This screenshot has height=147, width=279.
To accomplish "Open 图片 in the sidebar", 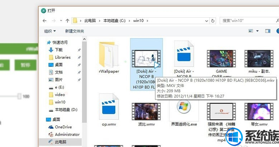I will pos(59,80).
